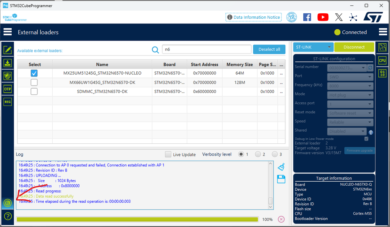Click the loader search field containing n6
Screen dimensions: 390x227
pyautogui.click(x=207, y=49)
